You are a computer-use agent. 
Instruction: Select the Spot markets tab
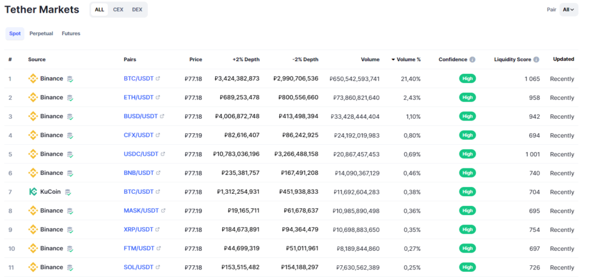pyautogui.click(x=15, y=33)
